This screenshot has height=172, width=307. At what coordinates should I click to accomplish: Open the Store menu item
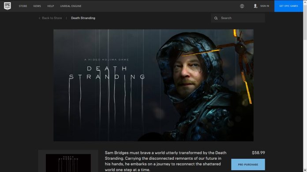23,6
